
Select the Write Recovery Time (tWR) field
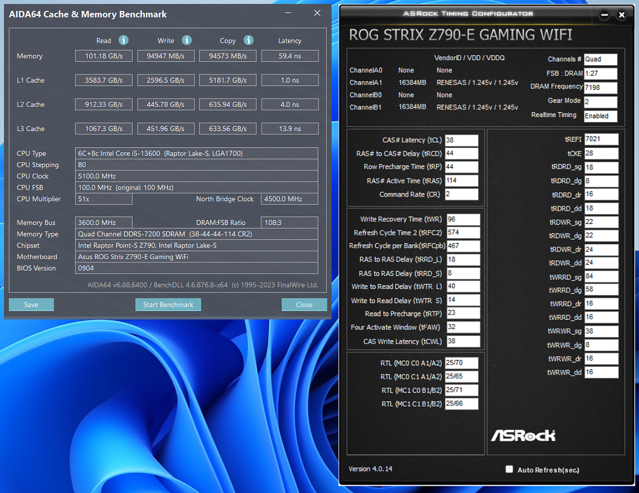point(463,219)
